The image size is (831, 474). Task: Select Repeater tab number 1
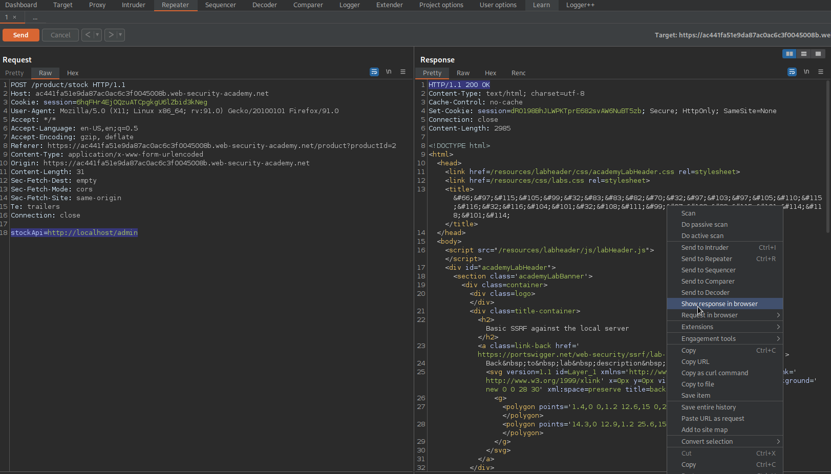7,17
